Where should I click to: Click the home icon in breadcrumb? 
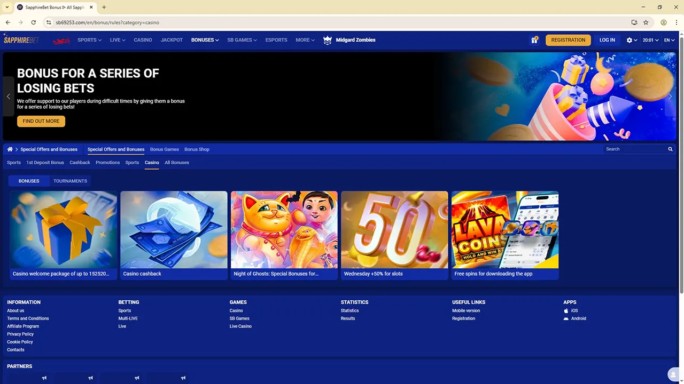(10, 149)
